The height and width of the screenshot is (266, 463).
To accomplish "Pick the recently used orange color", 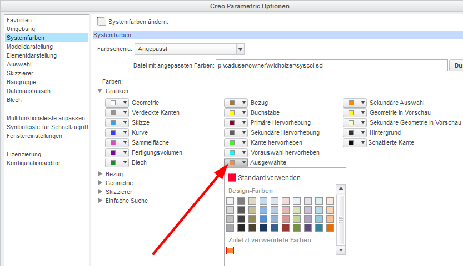I will click(231, 251).
